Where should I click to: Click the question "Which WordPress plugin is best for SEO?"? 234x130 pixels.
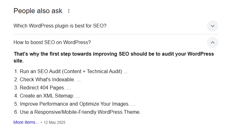coord(60,26)
